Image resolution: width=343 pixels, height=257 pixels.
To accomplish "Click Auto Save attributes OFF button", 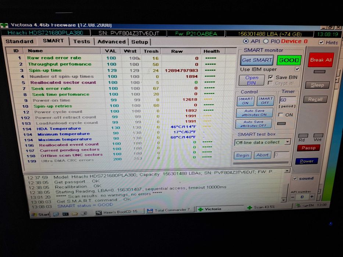I will [254, 124].
